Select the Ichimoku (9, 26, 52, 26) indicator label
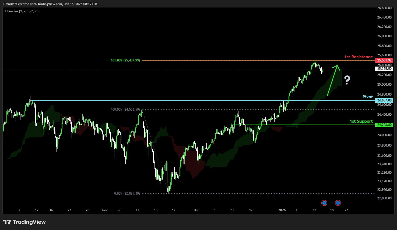 (22, 11)
